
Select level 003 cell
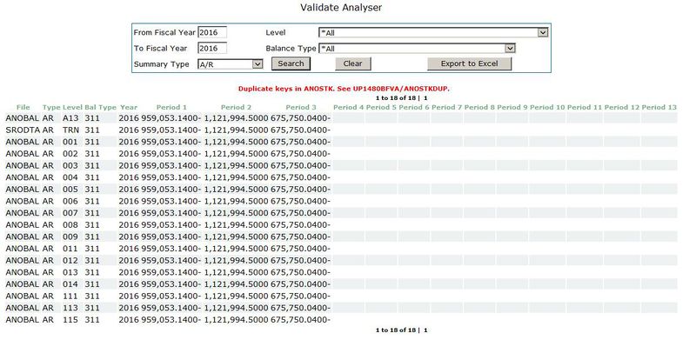(70, 165)
